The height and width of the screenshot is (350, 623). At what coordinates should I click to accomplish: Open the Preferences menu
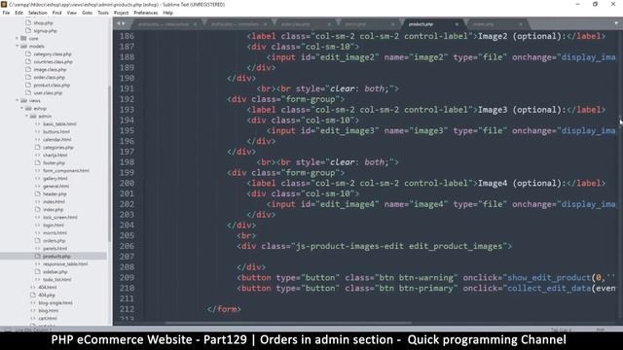145,13
